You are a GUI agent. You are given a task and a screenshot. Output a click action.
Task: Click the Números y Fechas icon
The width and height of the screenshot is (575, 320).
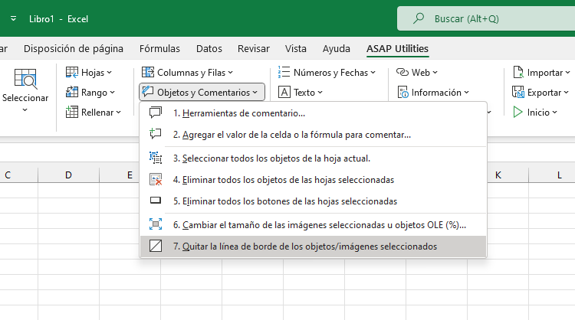(284, 73)
